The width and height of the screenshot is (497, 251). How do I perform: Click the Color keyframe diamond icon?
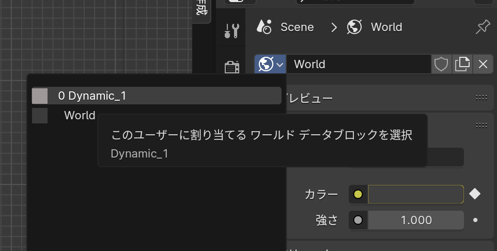coord(475,194)
